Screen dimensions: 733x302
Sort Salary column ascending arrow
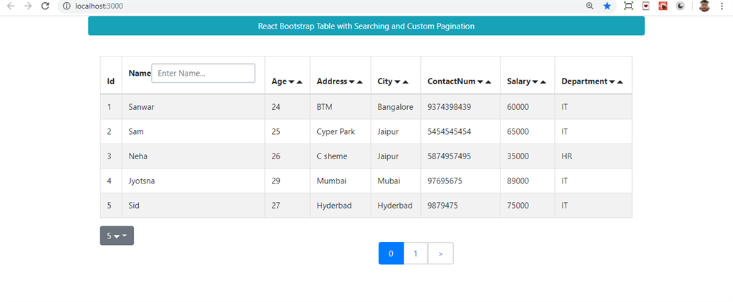pos(543,82)
